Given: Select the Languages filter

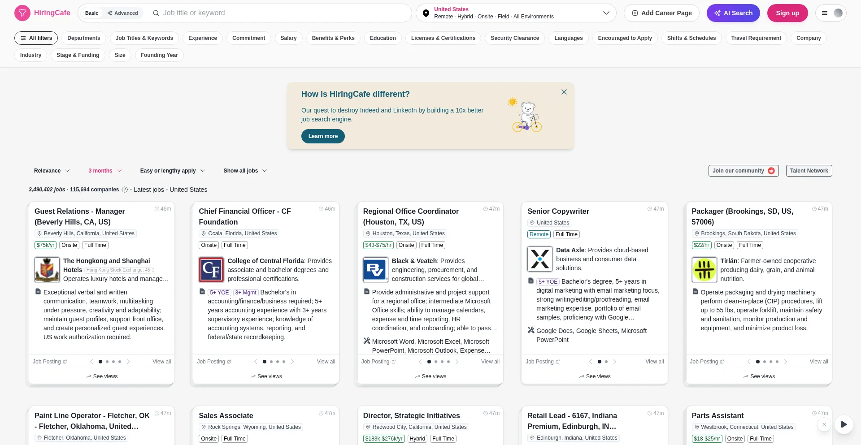Looking at the screenshot, I should pos(569,38).
